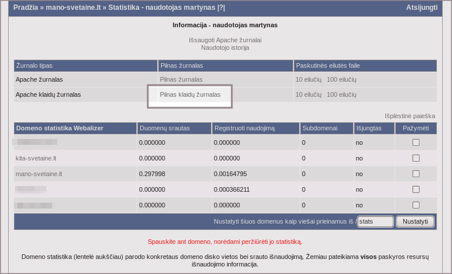Viewport: 452px width, 274px height.
Task: Click the Pradžia breadcrumb link
Action: coord(26,8)
